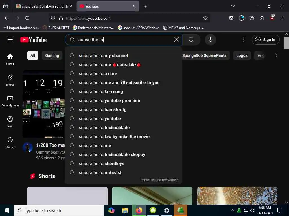Open the You section in sidebar

click(x=10, y=121)
